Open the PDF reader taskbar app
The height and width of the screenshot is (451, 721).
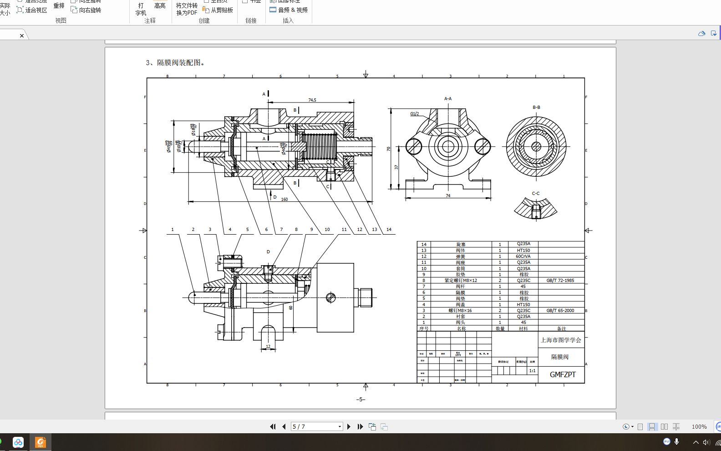tap(41, 442)
